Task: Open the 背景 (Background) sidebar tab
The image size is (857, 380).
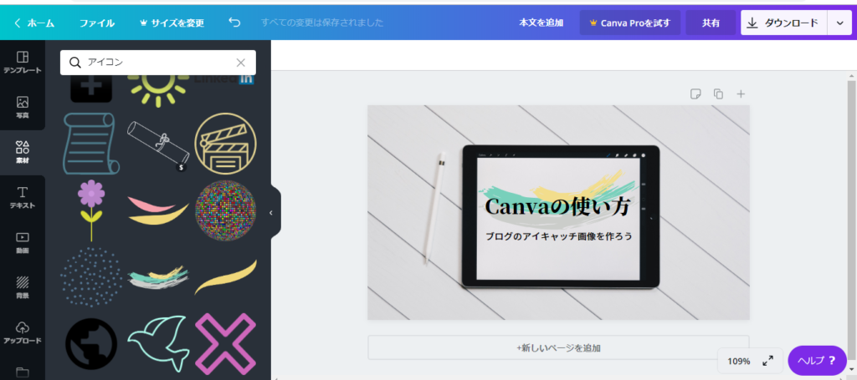Action: [x=23, y=288]
